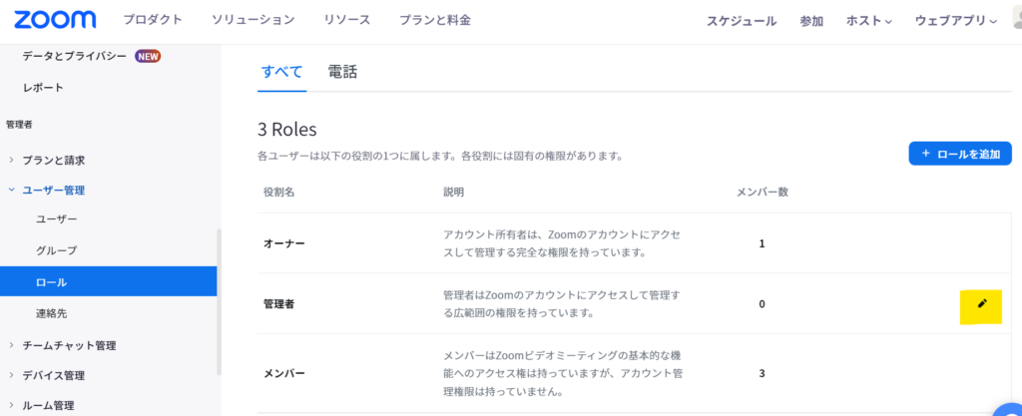Open the ウェブアプリ dropdown

click(x=955, y=20)
